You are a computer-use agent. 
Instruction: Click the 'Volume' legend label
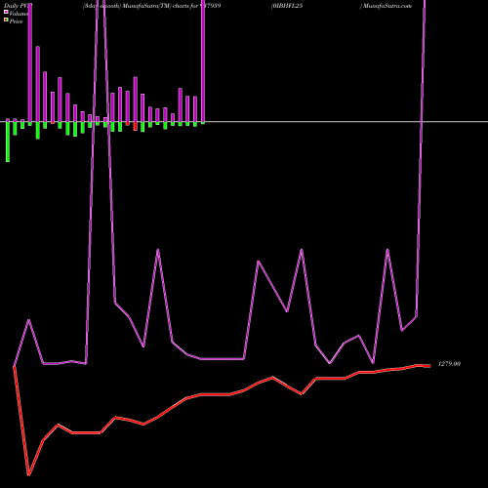click(x=19, y=14)
